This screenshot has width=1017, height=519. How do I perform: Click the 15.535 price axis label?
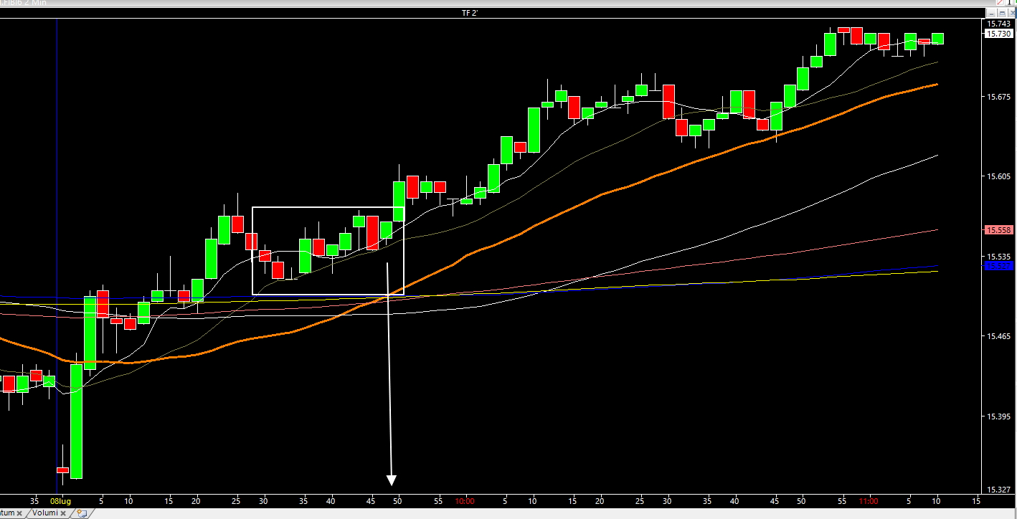(999, 256)
